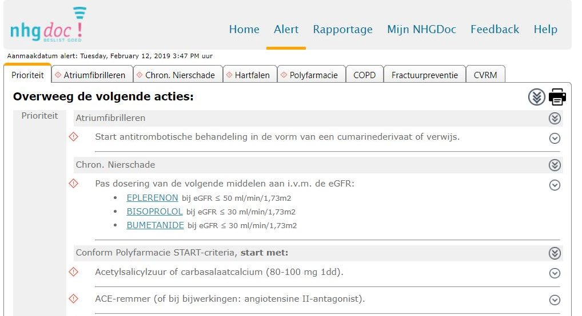Screen dimensions: 582x316
Task: Open the COPD tab
Action: (x=364, y=75)
